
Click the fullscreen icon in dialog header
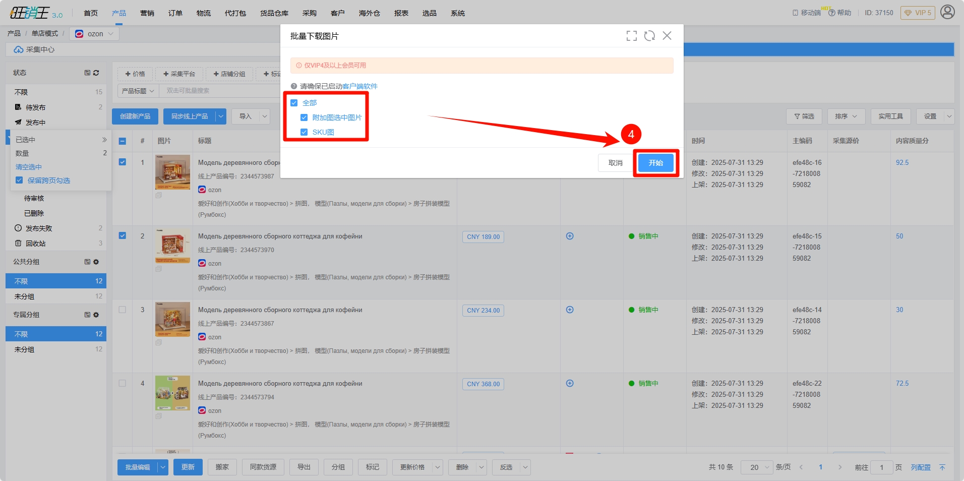tap(631, 36)
